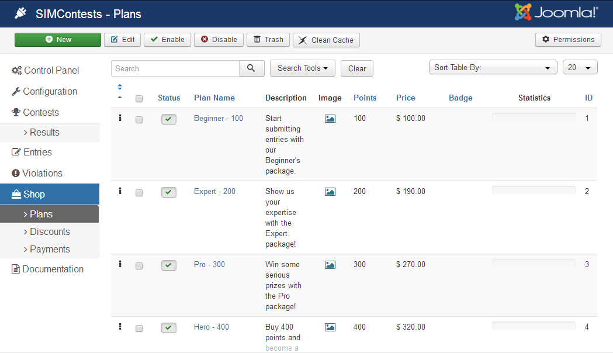Open the Search Tools dropdown
This screenshot has width=613, height=353.
[x=302, y=68]
